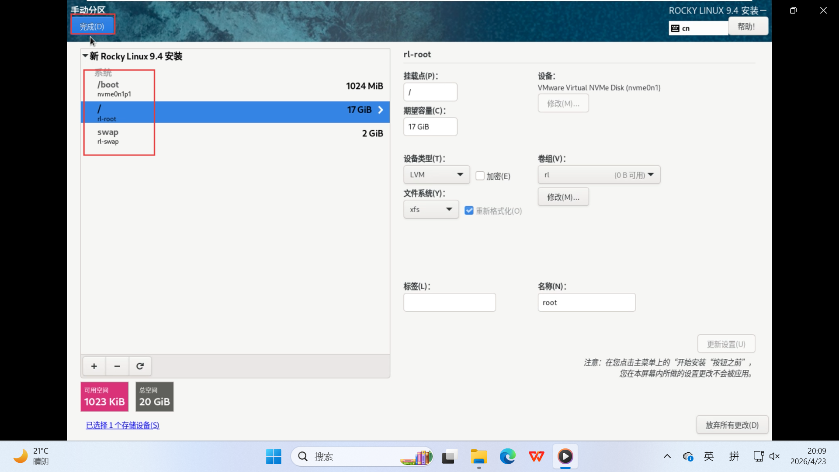
Task: Click the 完成(D) done button
Action: click(92, 27)
